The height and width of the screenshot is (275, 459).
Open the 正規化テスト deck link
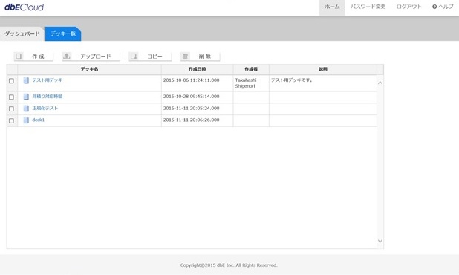[45, 108]
